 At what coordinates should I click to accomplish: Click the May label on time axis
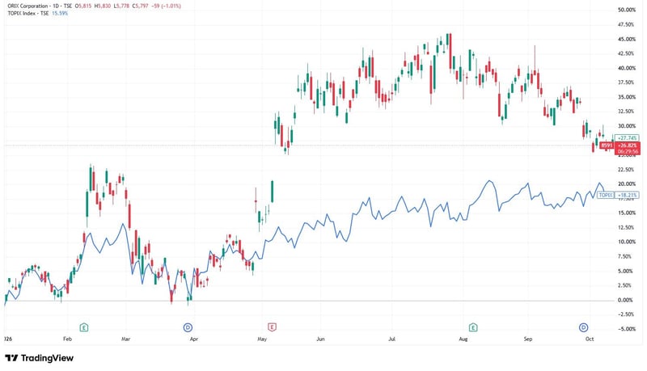262,339
